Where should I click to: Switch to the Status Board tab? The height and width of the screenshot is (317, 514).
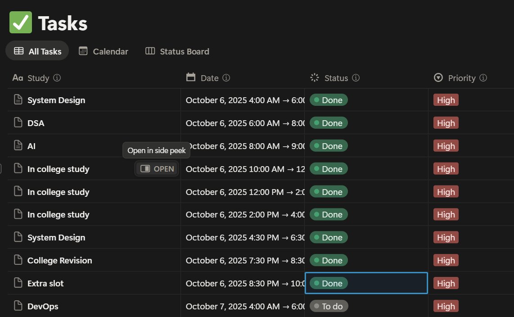pos(177,51)
